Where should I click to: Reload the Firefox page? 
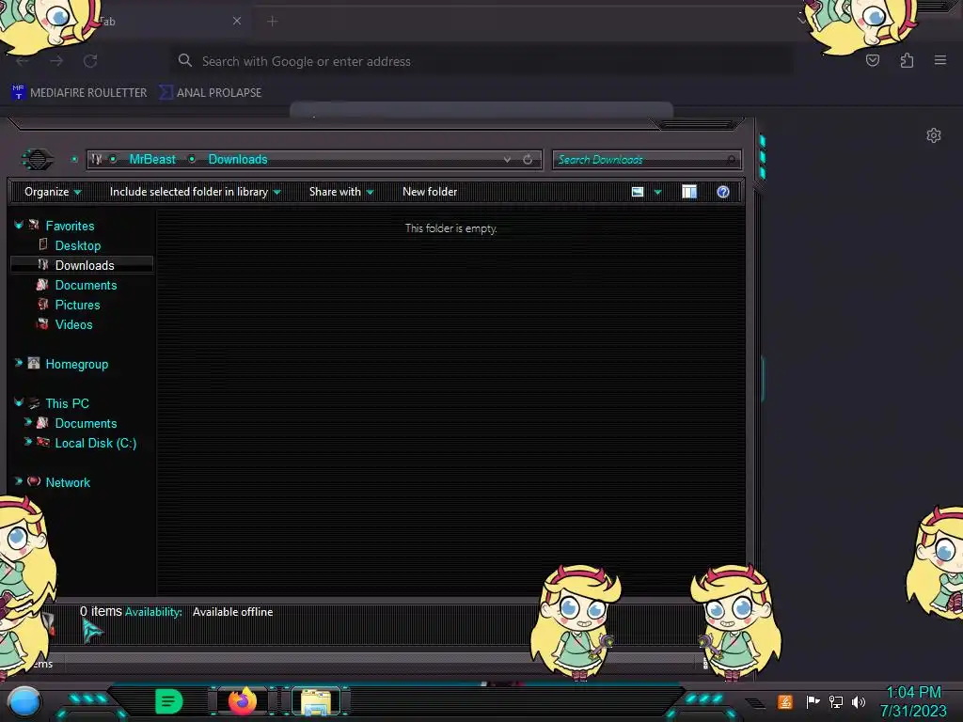point(90,61)
